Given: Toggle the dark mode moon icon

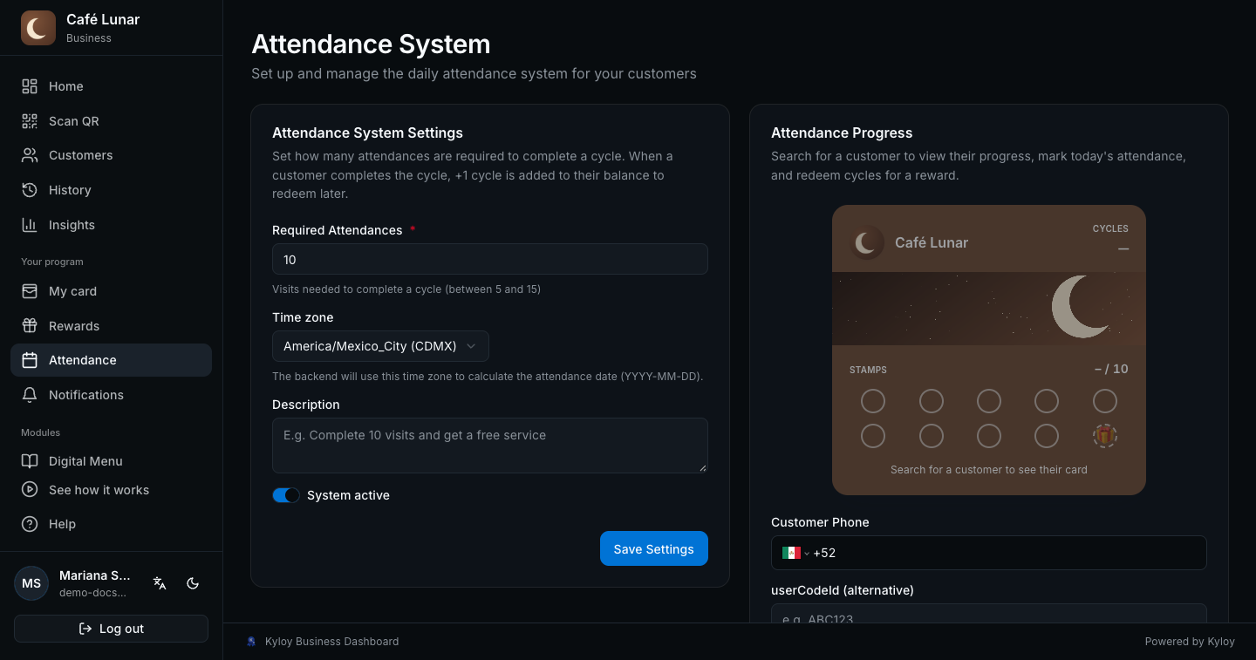Looking at the screenshot, I should pyautogui.click(x=194, y=583).
